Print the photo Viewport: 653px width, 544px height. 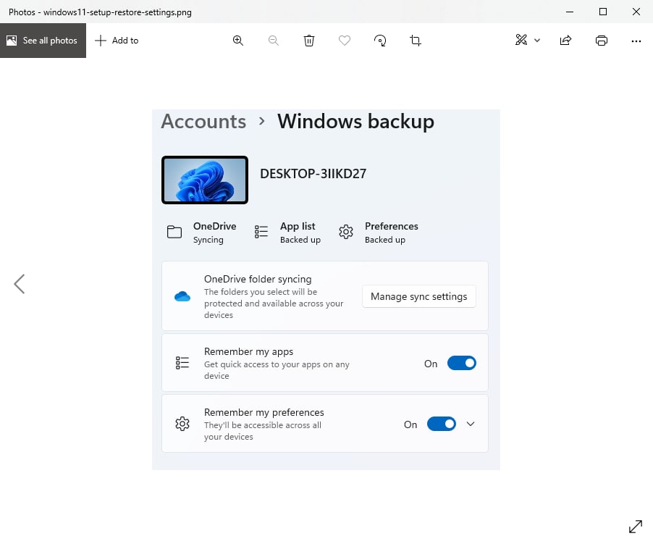click(602, 41)
